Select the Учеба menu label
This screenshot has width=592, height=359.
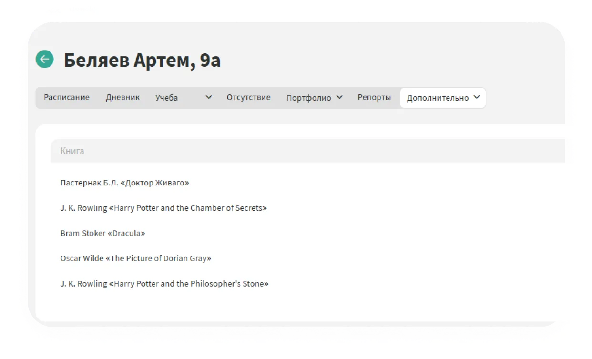click(x=166, y=98)
